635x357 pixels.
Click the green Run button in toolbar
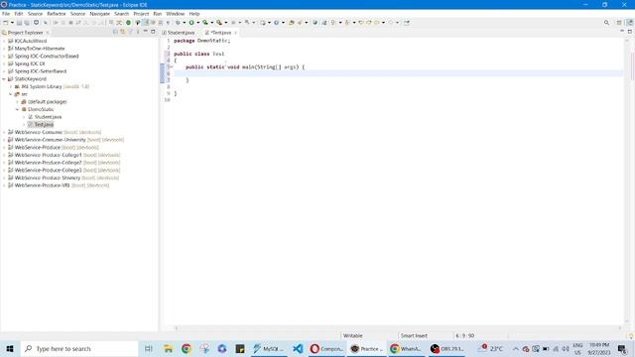click(x=191, y=23)
